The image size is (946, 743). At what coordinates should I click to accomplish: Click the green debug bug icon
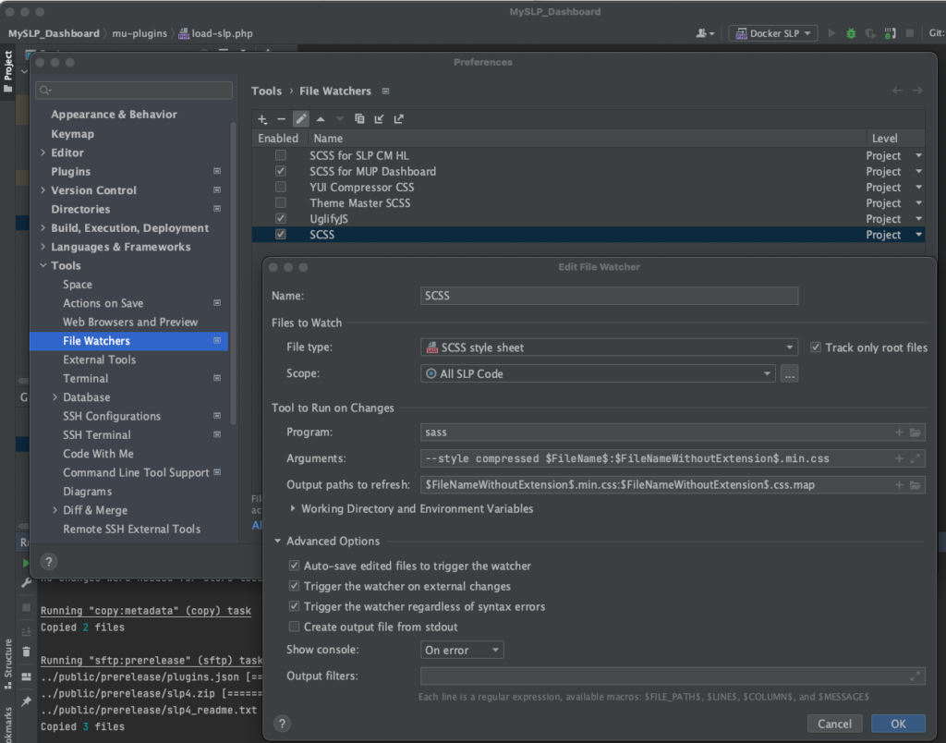pos(851,33)
